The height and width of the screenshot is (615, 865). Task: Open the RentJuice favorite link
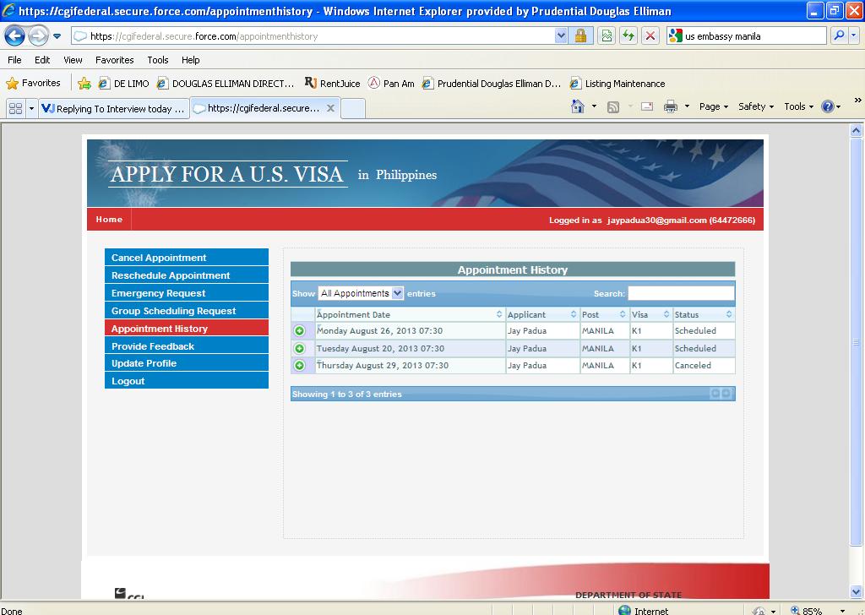(x=332, y=84)
